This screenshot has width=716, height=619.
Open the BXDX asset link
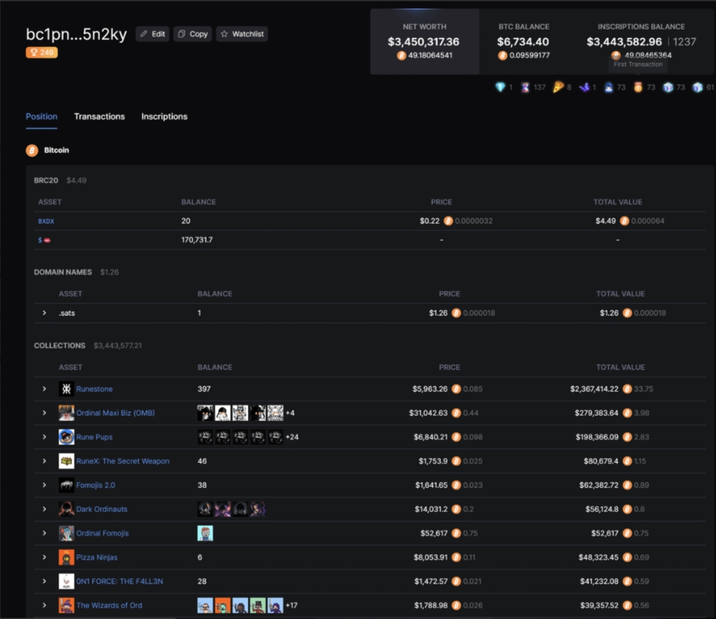click(x=46, y=221)
